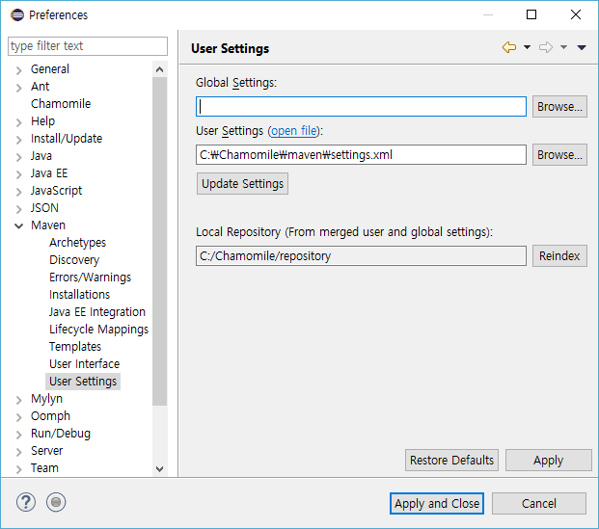
Task: Collapse the Maven tree node
Action: click(18, 225)
